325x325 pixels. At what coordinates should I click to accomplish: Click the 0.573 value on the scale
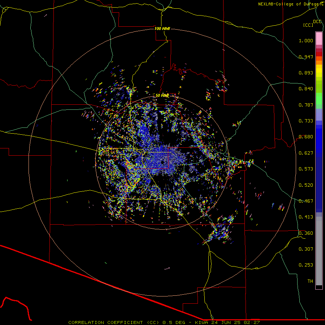[x=306, y=169]
